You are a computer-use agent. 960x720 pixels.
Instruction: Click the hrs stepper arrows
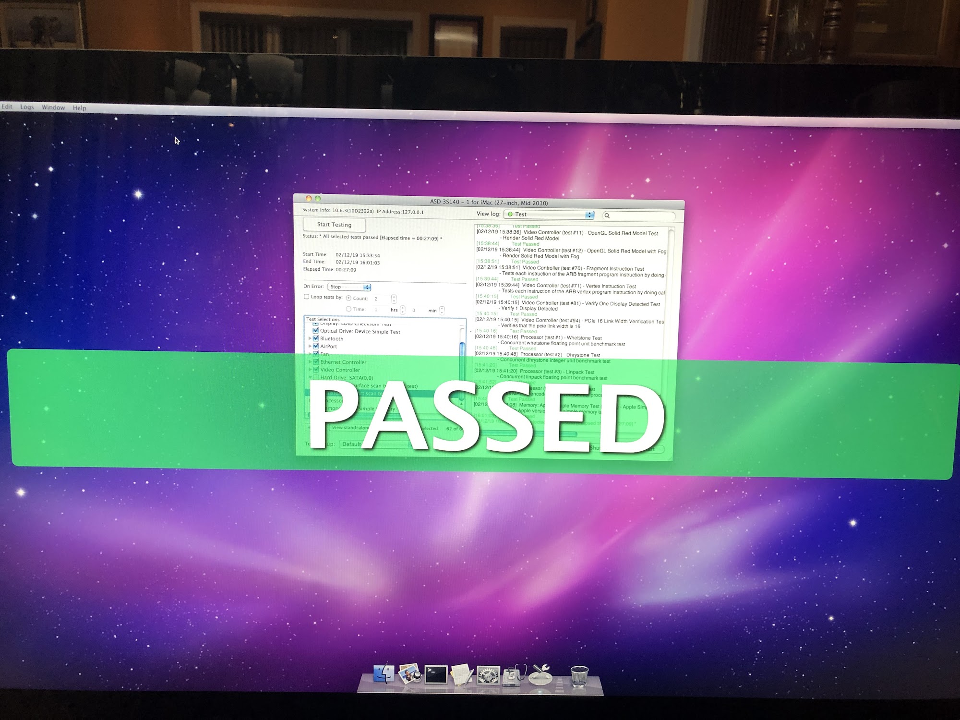point(403,310)
